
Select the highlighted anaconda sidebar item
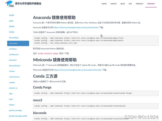[x=18, y=43]
